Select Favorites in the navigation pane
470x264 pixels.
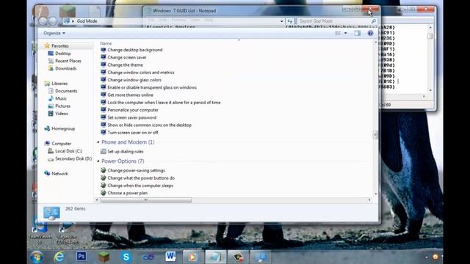tap(60, 45)
